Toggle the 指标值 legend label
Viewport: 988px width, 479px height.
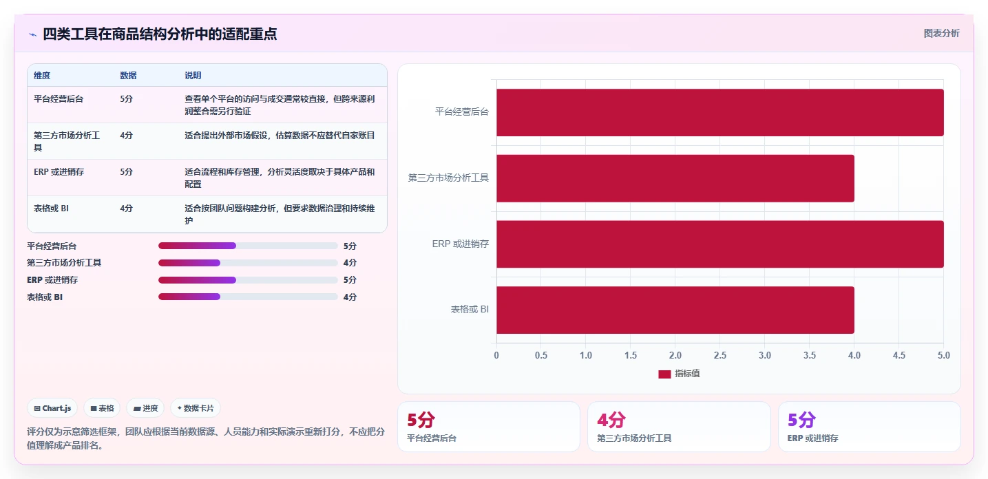[687, 374]
